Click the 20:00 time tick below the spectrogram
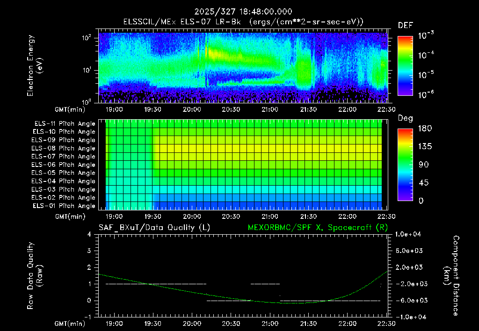 [x=192, y=109]
